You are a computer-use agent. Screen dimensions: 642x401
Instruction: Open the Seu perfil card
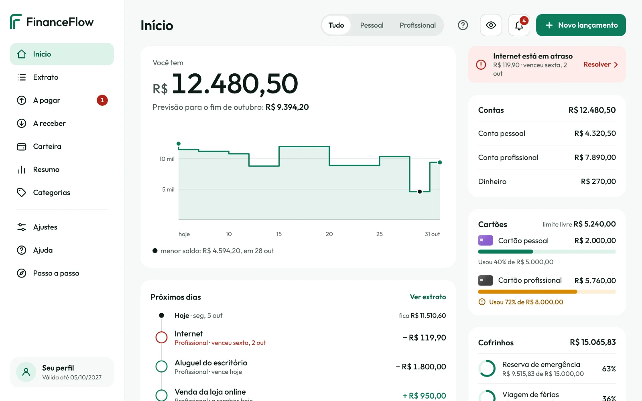[x=62, y=372]
